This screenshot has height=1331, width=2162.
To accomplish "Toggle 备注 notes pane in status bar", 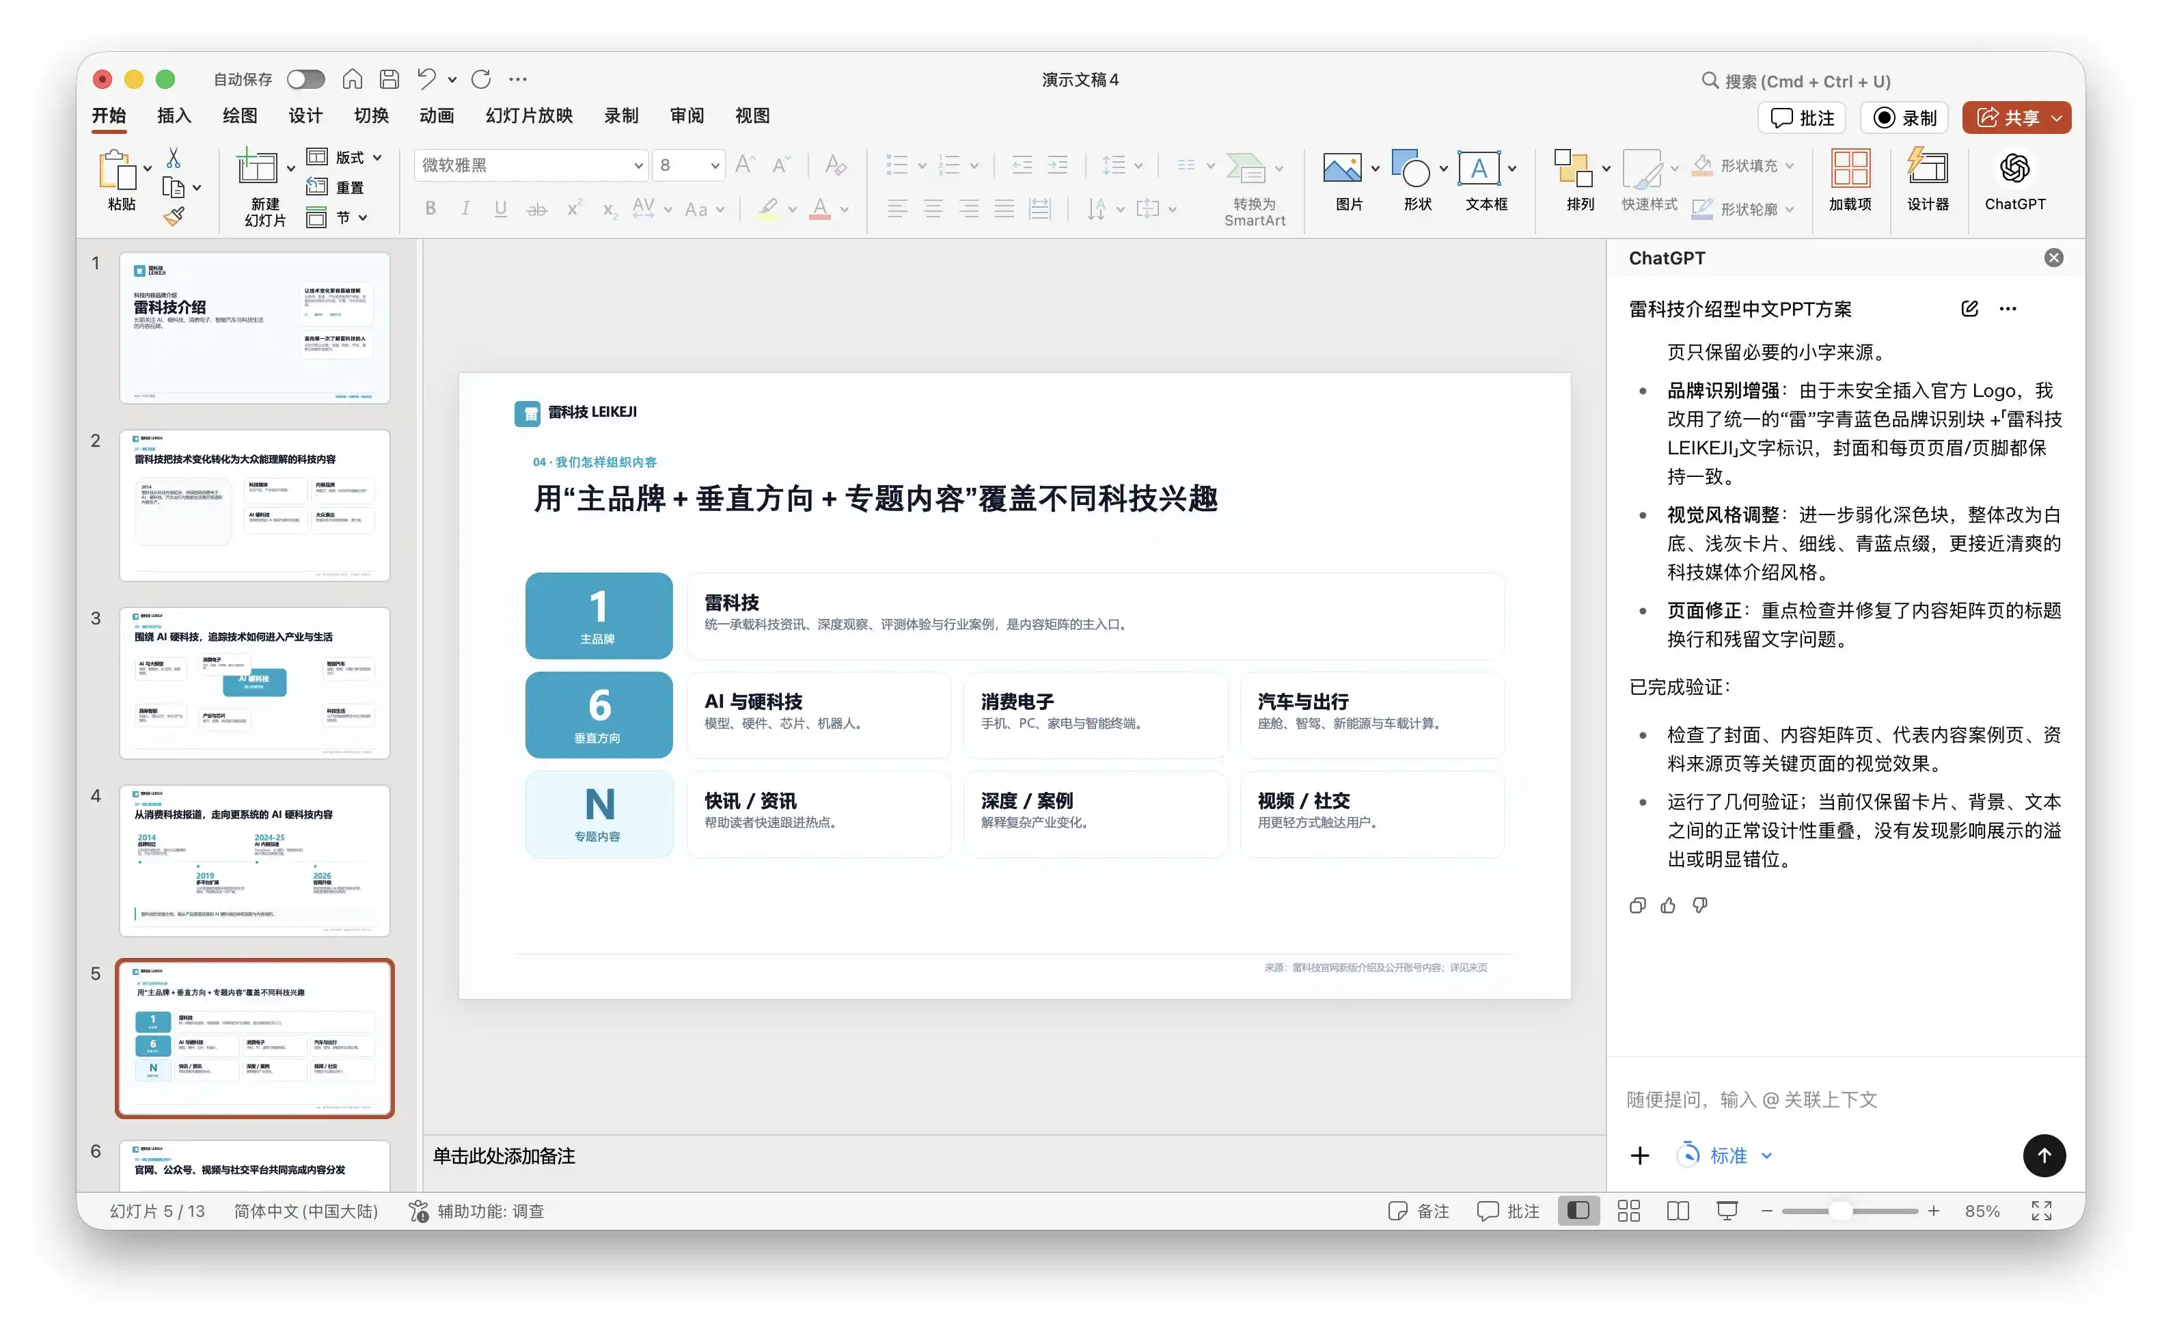I will pyautogui.click(x=1417, y=1211).
